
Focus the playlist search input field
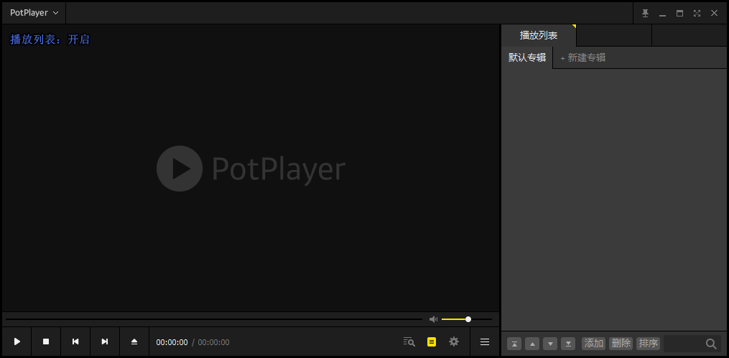point(684,344)
